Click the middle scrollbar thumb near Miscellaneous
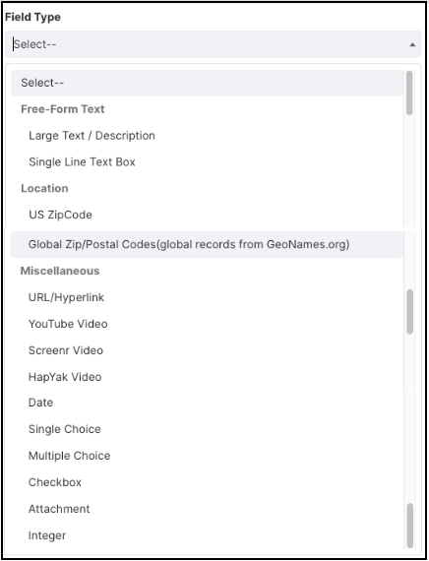The height and width of the screenshot is (561, 429). point(410,312)
